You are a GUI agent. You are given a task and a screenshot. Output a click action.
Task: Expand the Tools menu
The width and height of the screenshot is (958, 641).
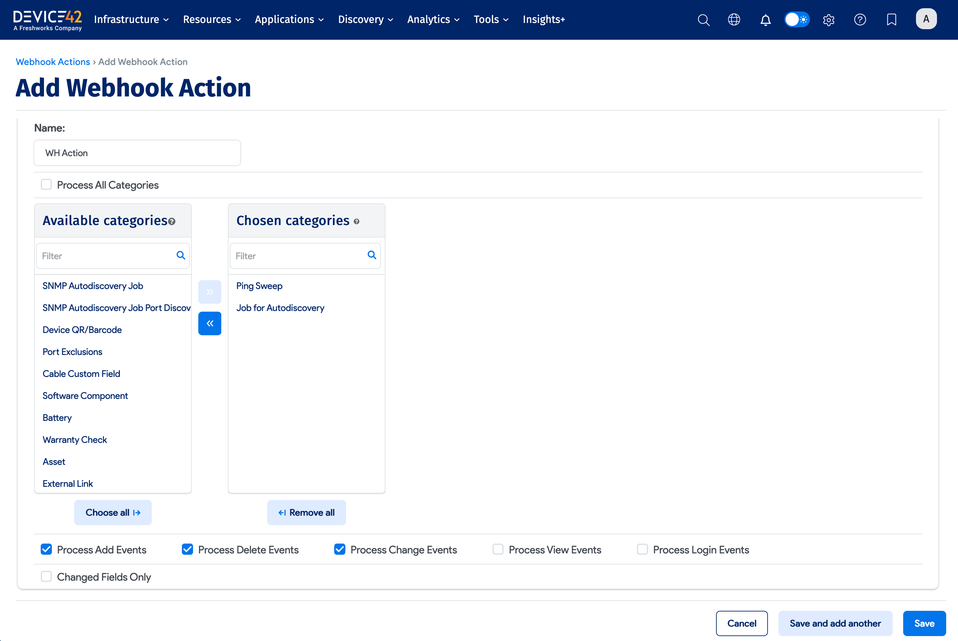[x=491, y=19]
